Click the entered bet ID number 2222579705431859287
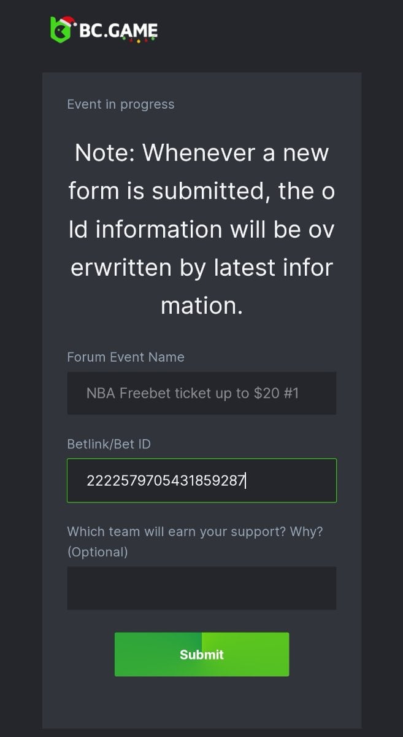This screenshot has width=403, height=737. point(166,480)
